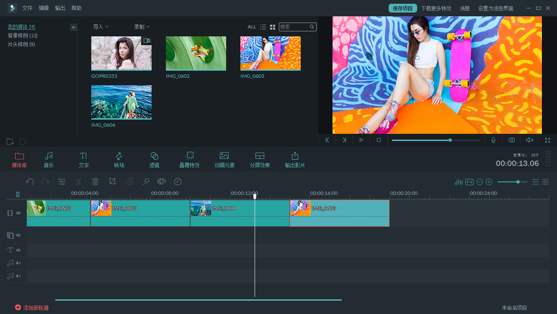The height and width of the screenshot is (314, 557).
Task: Click the 保存项目 button
Action: coord(402,8)
